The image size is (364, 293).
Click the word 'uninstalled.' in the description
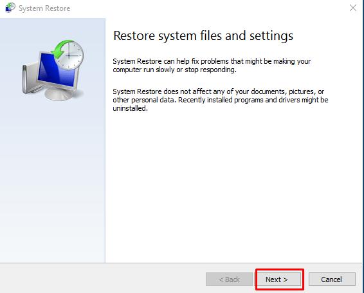point(131,108)
